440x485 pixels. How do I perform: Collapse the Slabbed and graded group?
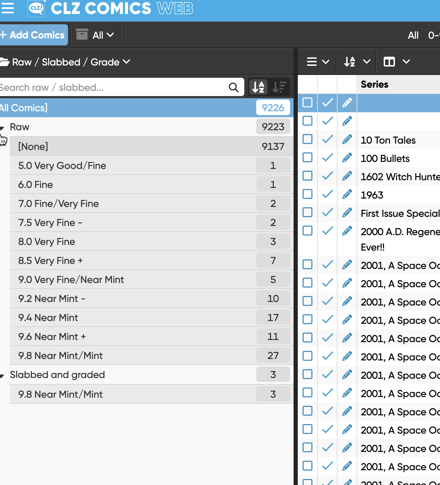[2, 376]
